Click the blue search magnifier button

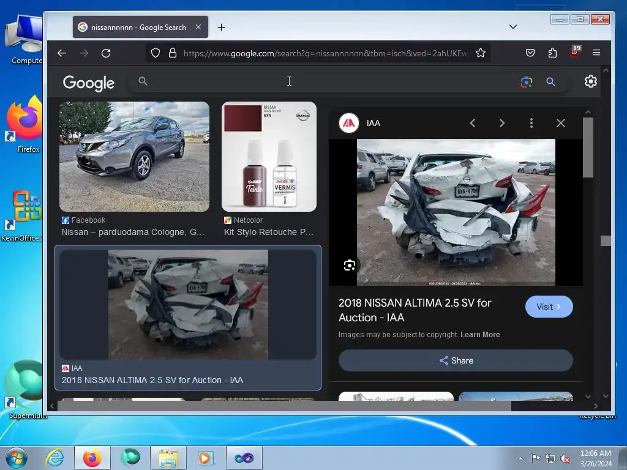(x=550, y=82)
